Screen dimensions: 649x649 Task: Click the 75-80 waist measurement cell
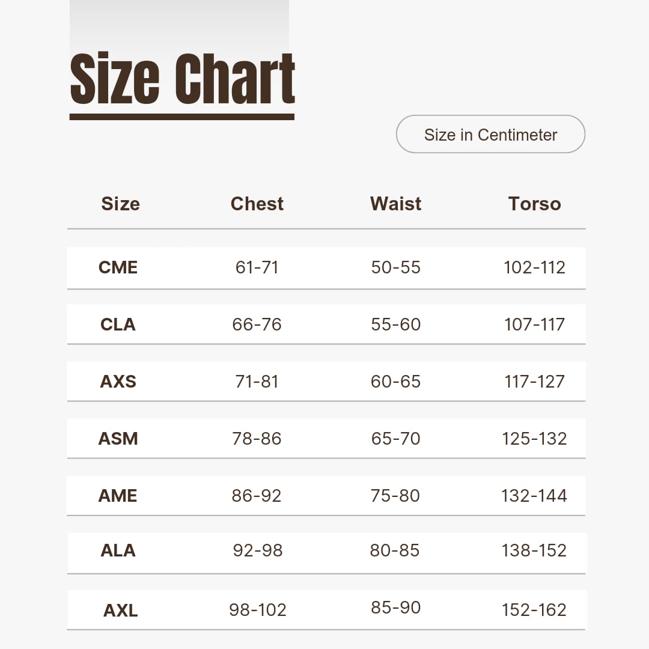[x=395, y=496]
